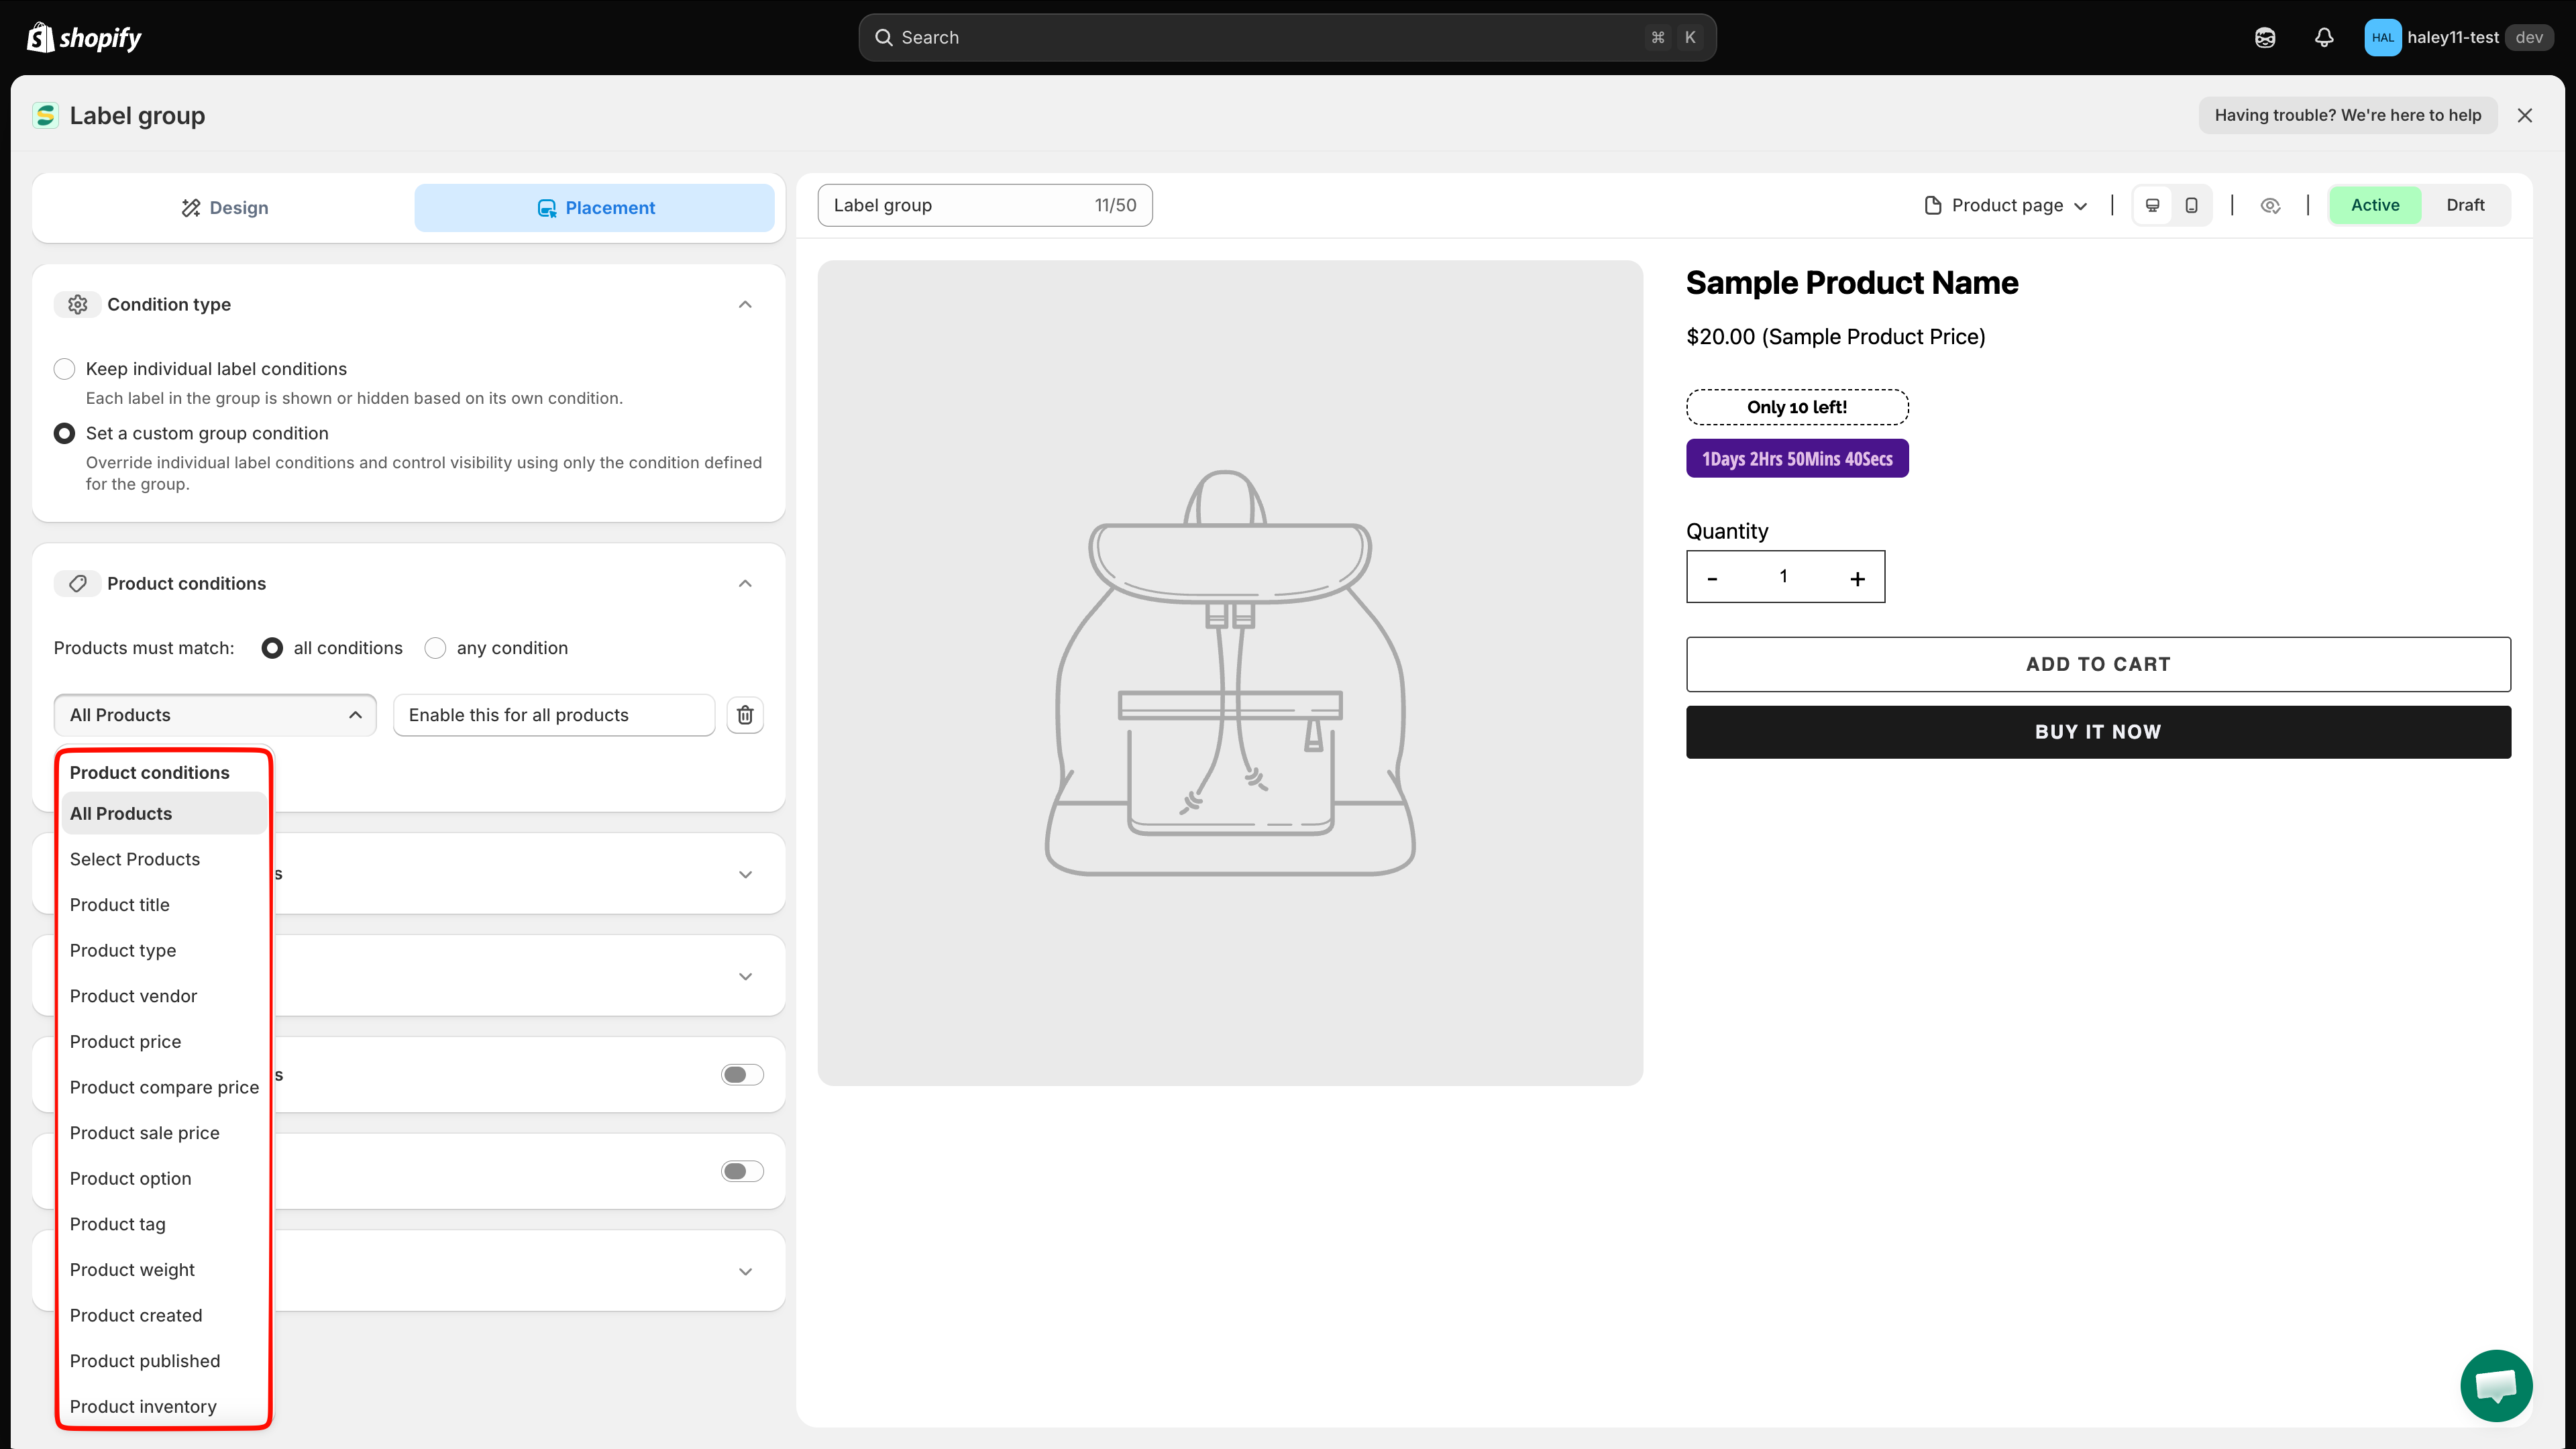
Task: Toggle the upper partially hidden switch
Action: tap(742, 1075)
